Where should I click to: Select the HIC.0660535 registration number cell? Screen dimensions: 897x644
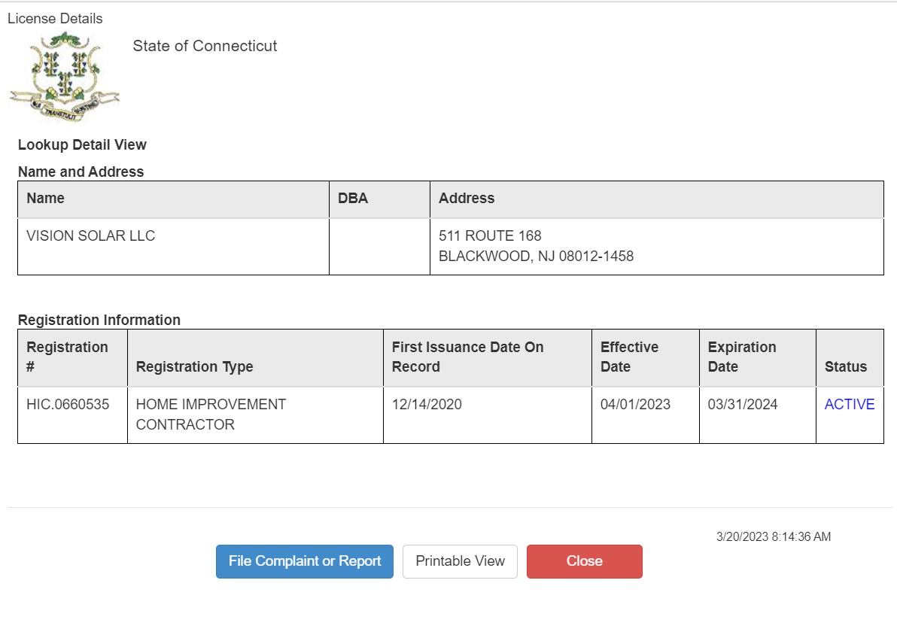pos(68,405)
